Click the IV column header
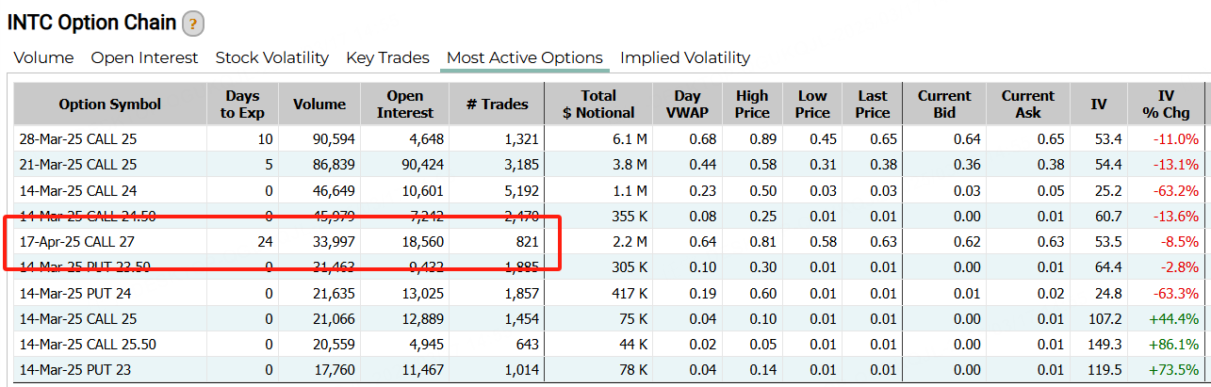The image size is (1211, 387). (1099, 105)
